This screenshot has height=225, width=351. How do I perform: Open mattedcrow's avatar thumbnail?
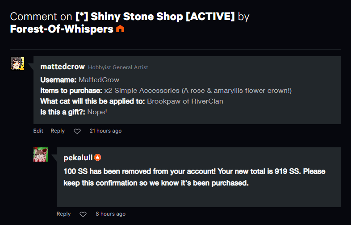pyautogui.click(x=17, y=63)
